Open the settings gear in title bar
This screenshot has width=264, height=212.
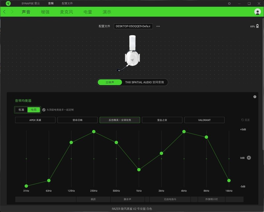pos(229,3)
